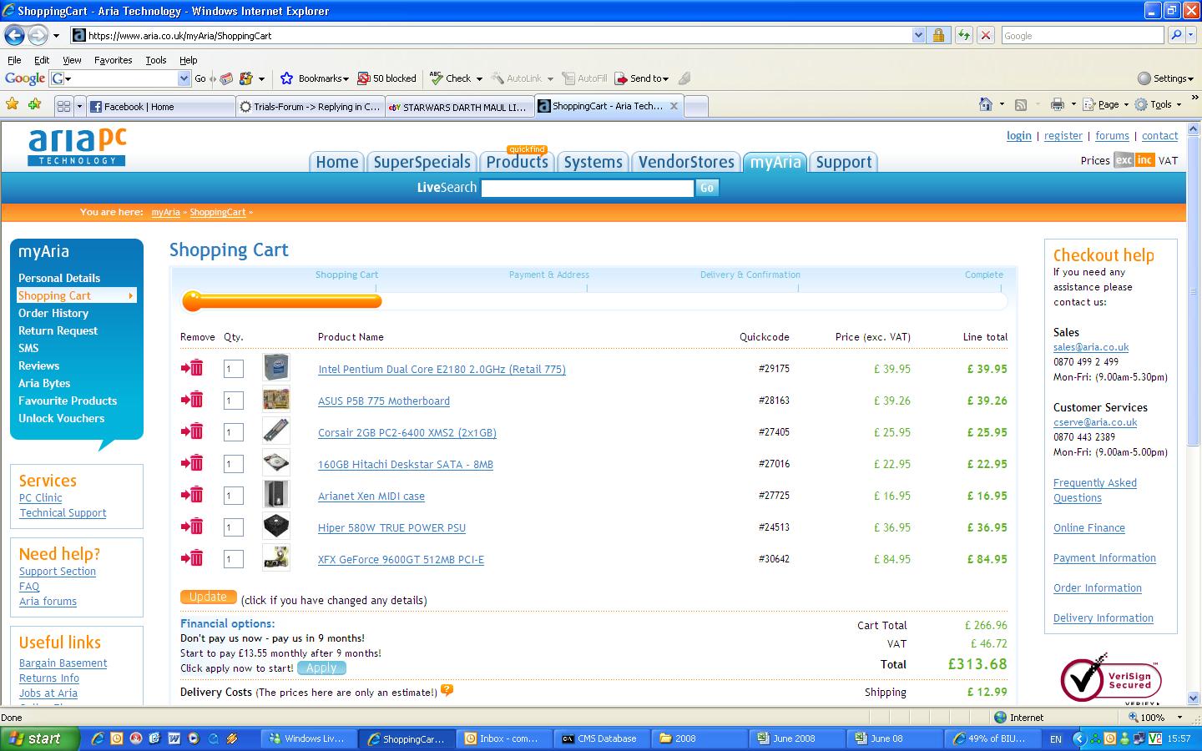Close the ShoppingCart browser tab
The height and width of the screenshot is (751, 1202).
674,106
